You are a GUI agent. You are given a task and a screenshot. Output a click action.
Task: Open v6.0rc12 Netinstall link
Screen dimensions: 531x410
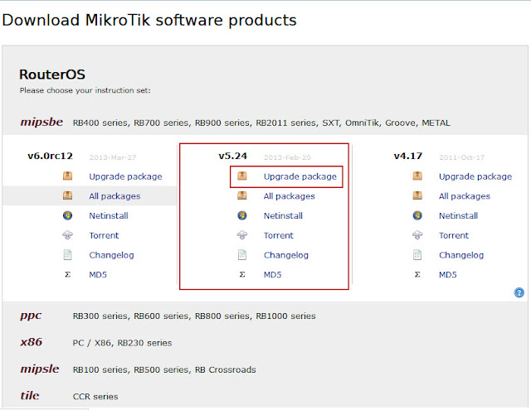(109, 215)
